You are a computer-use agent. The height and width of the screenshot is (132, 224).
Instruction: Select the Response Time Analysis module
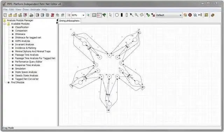(28, 65)
